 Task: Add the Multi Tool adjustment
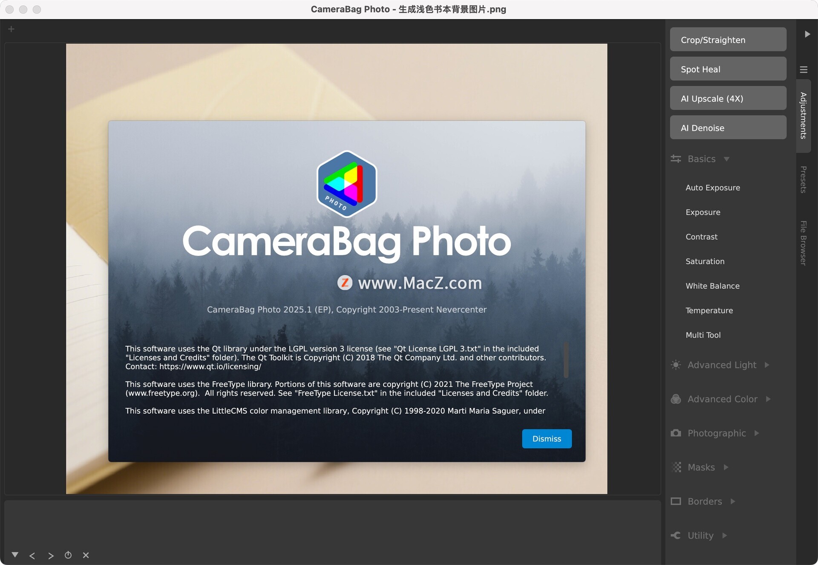coord(703,335)
